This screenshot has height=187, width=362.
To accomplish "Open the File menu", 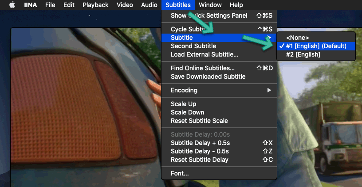I will coord(50,5).
